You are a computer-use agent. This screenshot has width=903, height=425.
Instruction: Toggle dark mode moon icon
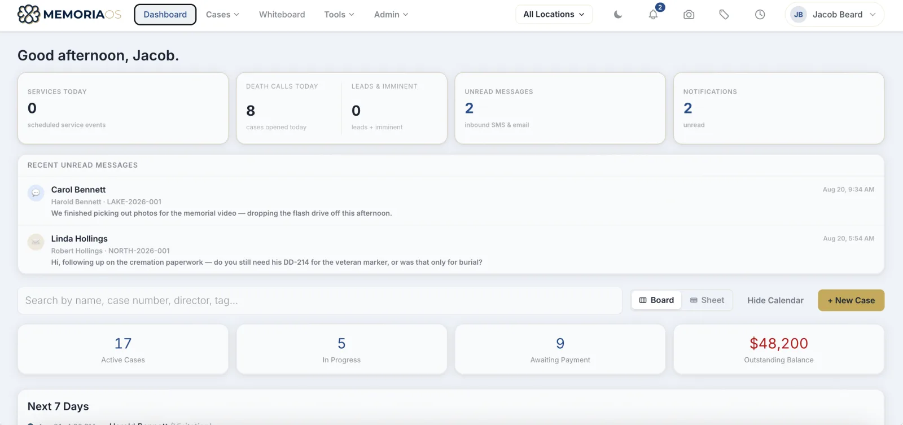[618, 15]
